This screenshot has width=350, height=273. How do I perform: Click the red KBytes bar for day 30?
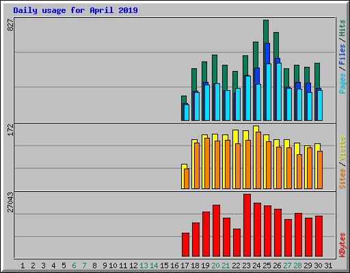click(x=319, y=236)
